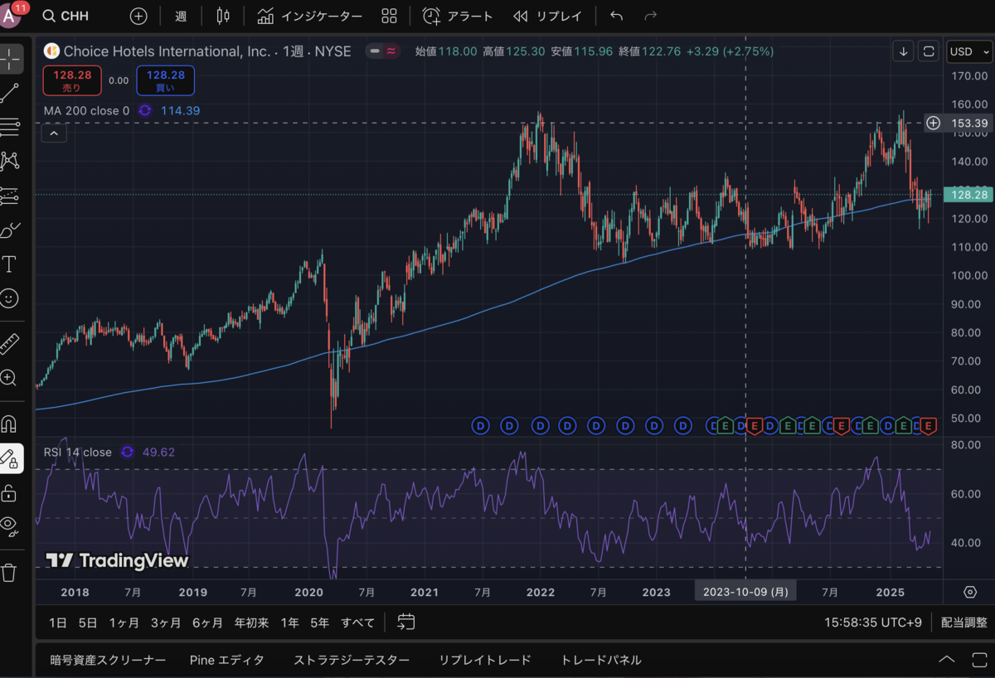Viewport: 995px width, 678px height.
Task: Click the RSI 14 indicator refresh icon
Action: pyautogui.click(x=127, y=453)
